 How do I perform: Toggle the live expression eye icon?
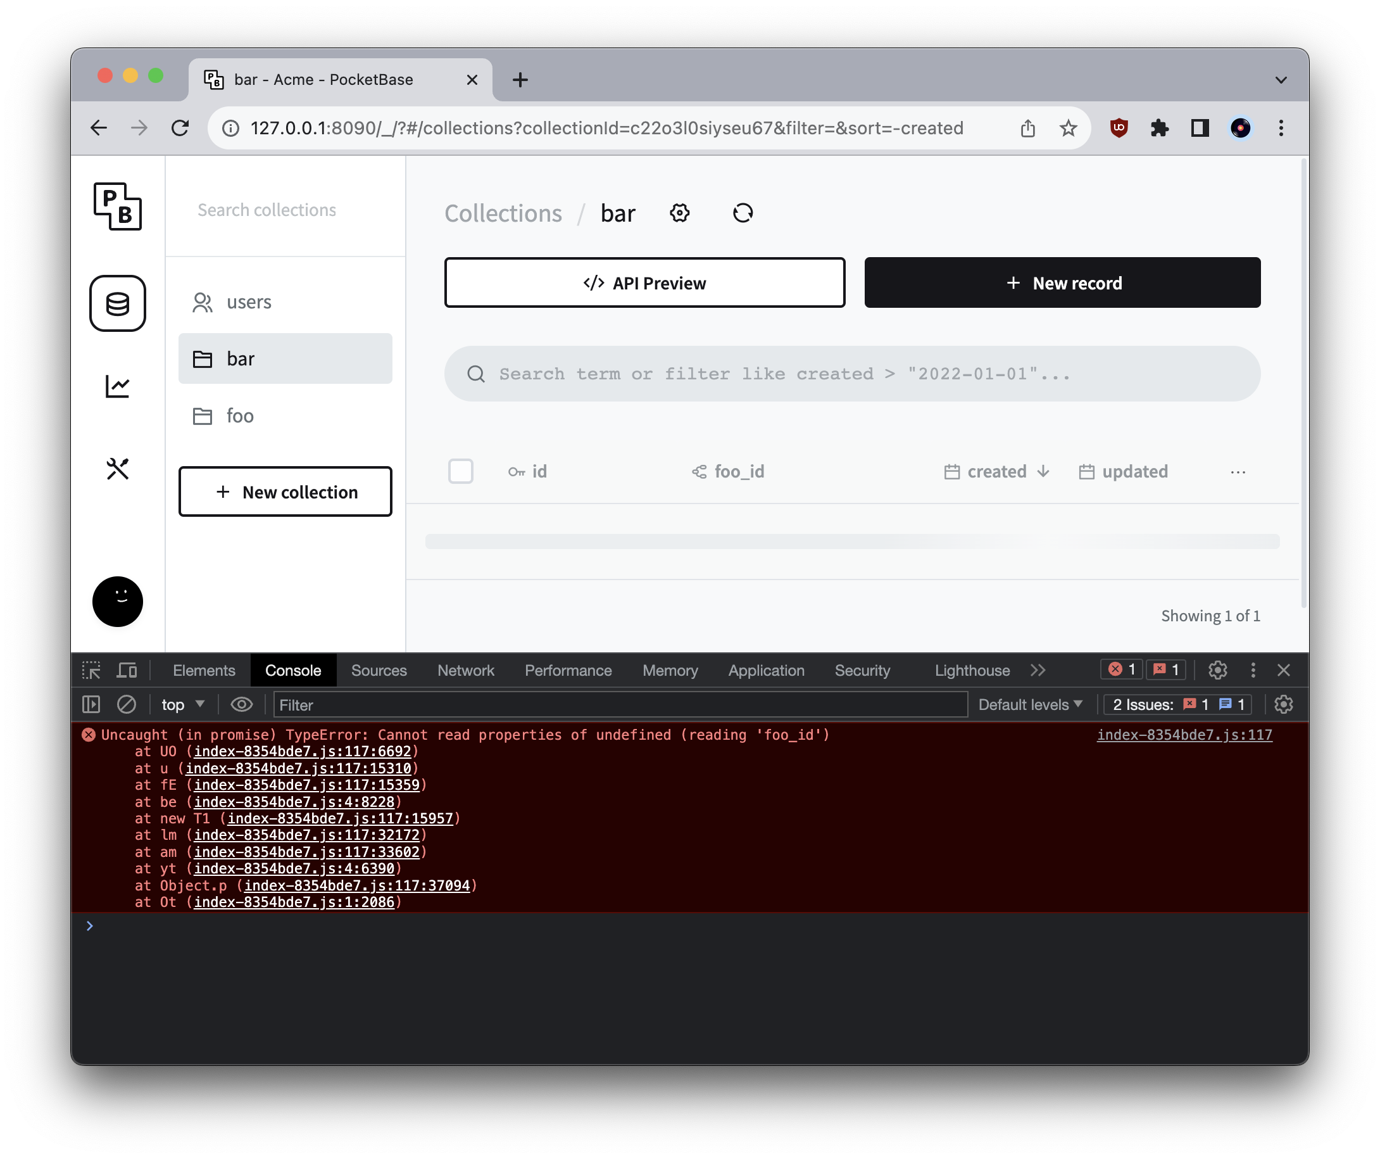tap(242, 704)
